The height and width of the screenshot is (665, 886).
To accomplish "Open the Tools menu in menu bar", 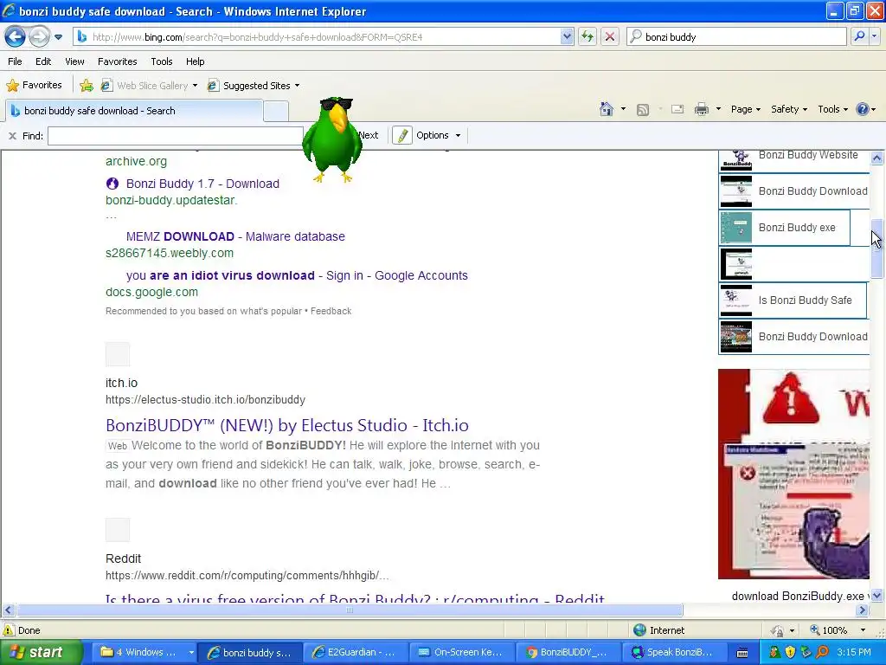I will 162,61.
